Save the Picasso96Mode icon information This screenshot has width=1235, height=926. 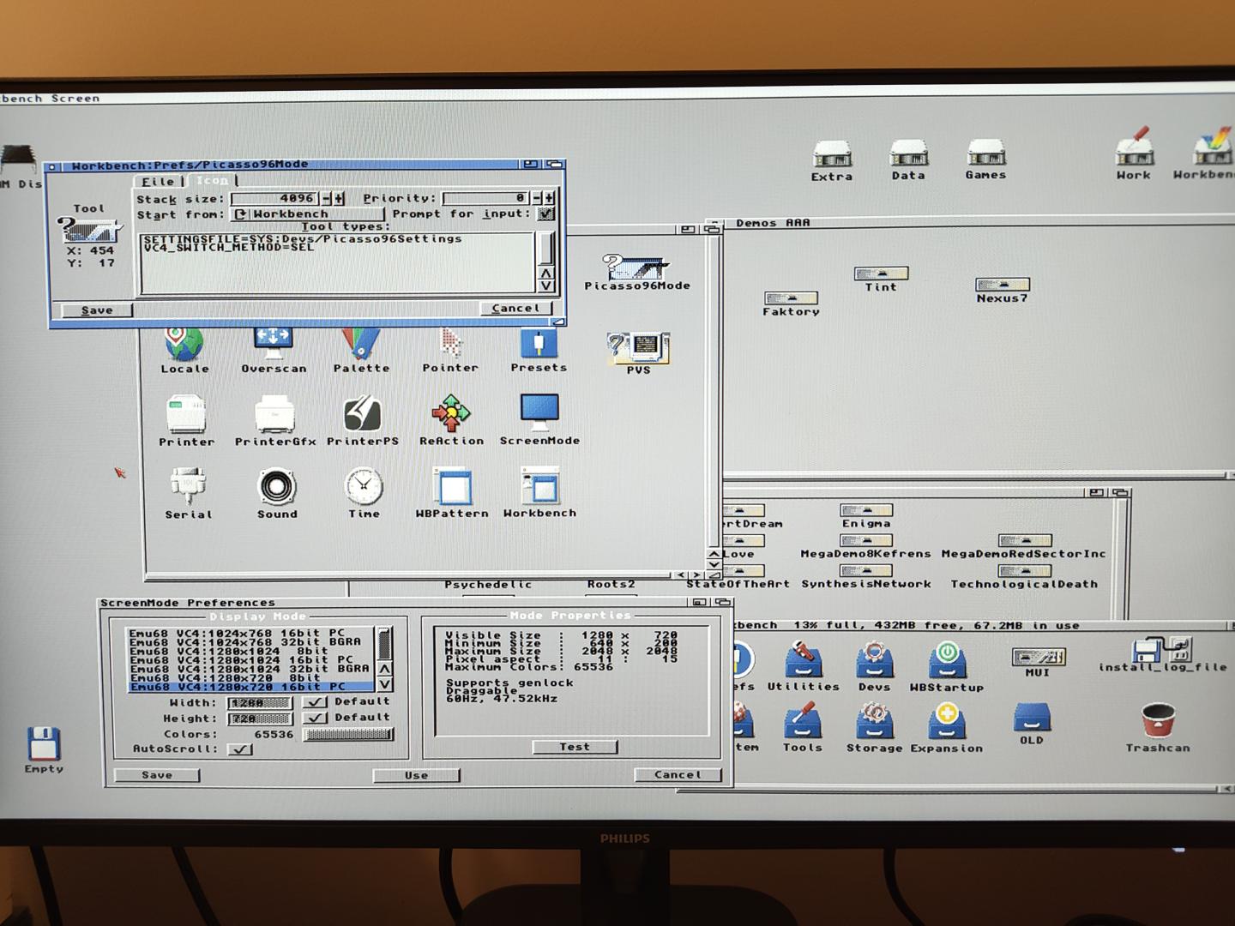pyautogui.click(x=97, y=310)
